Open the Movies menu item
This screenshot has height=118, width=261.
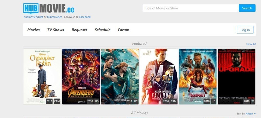pos(33,30)
